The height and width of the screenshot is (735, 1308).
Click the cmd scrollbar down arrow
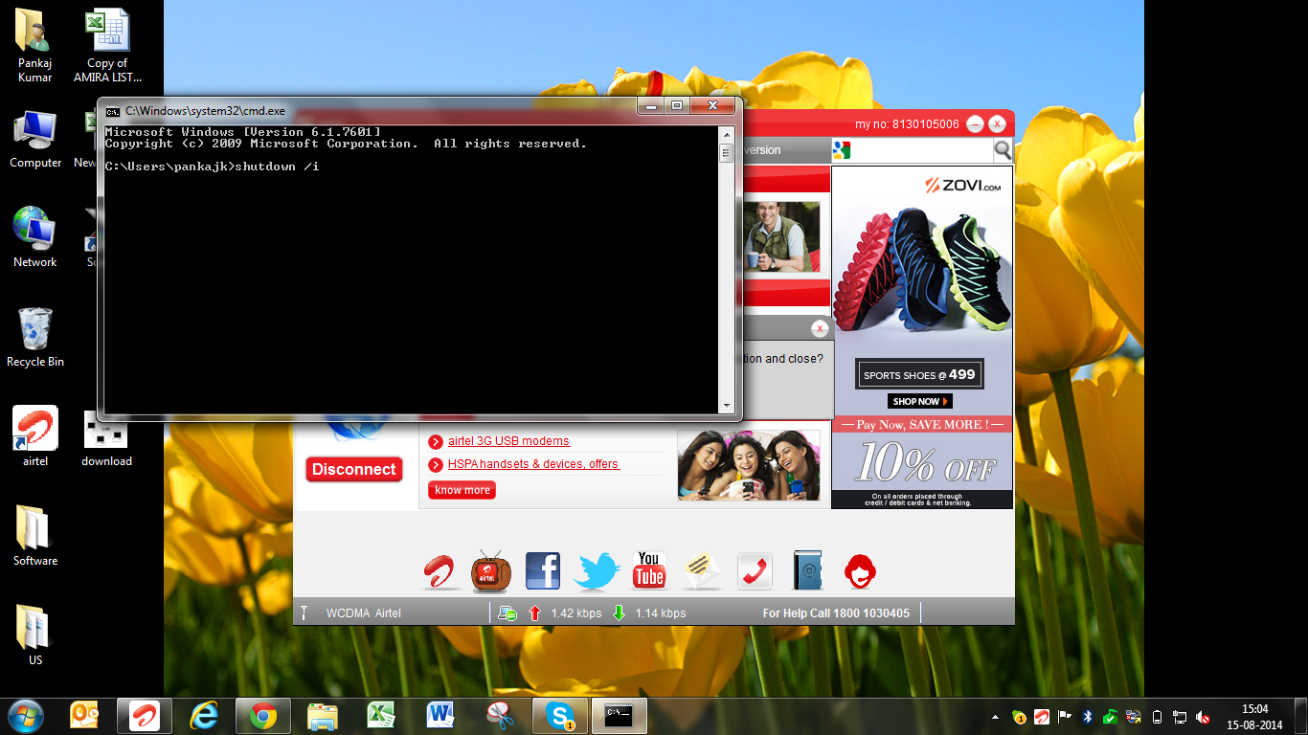point(726,406)
